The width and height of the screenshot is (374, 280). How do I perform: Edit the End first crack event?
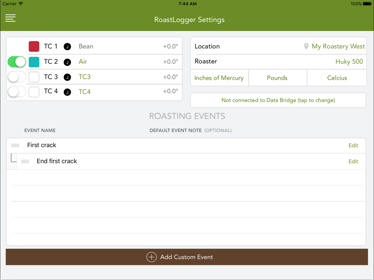click(x=353, y=161)
